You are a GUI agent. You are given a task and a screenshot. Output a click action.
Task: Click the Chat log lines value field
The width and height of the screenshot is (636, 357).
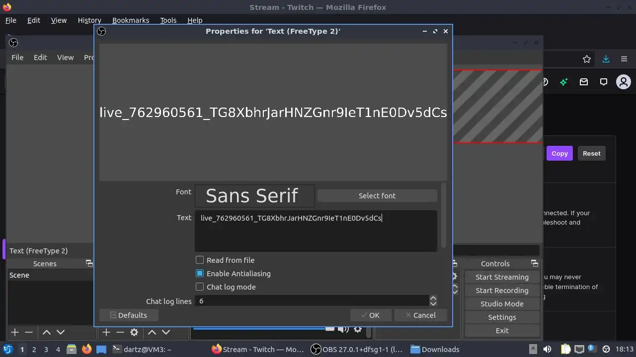312,301
